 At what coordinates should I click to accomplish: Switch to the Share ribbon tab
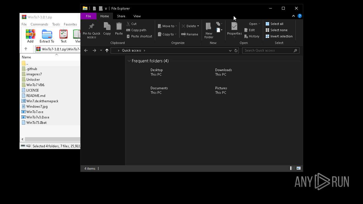(x=121, y=16)
